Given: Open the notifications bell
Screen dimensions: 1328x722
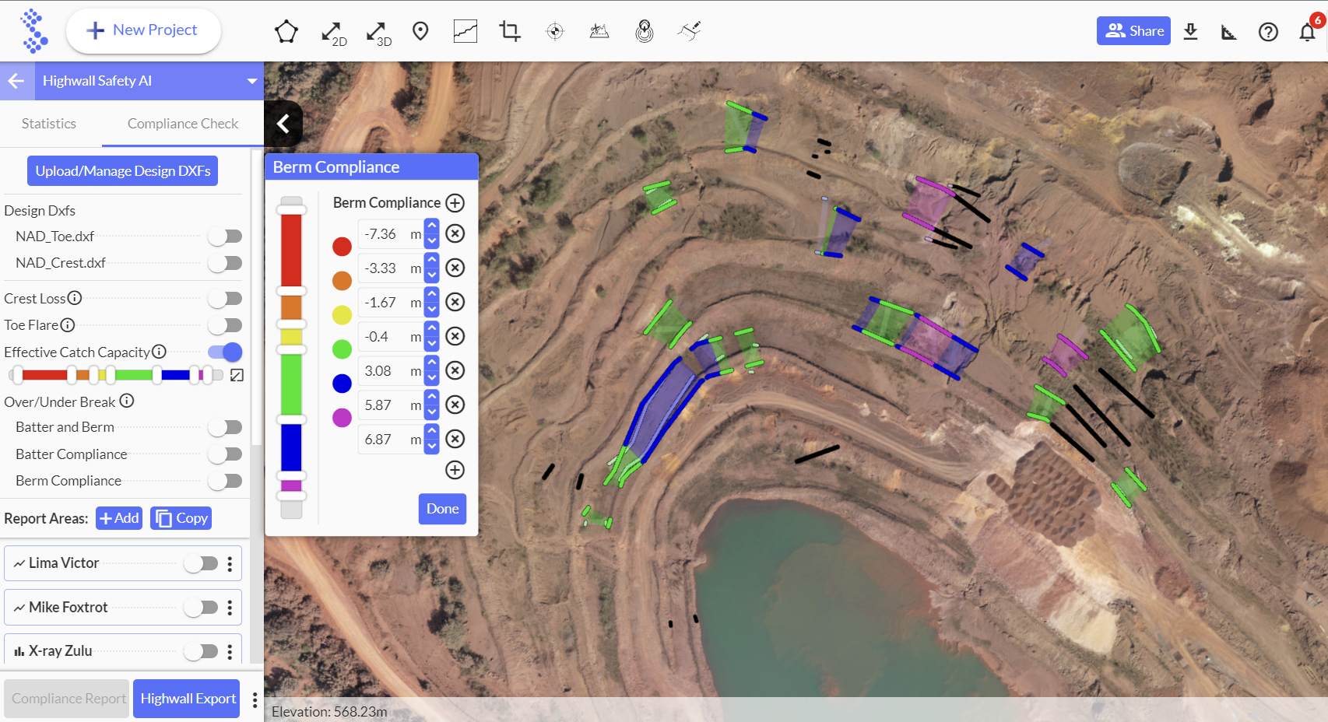Looking at the screenshot, I should pos(1307,32).
